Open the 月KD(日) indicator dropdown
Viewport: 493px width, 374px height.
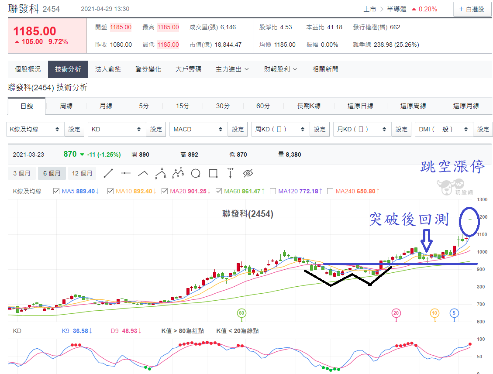coord(362,129)
